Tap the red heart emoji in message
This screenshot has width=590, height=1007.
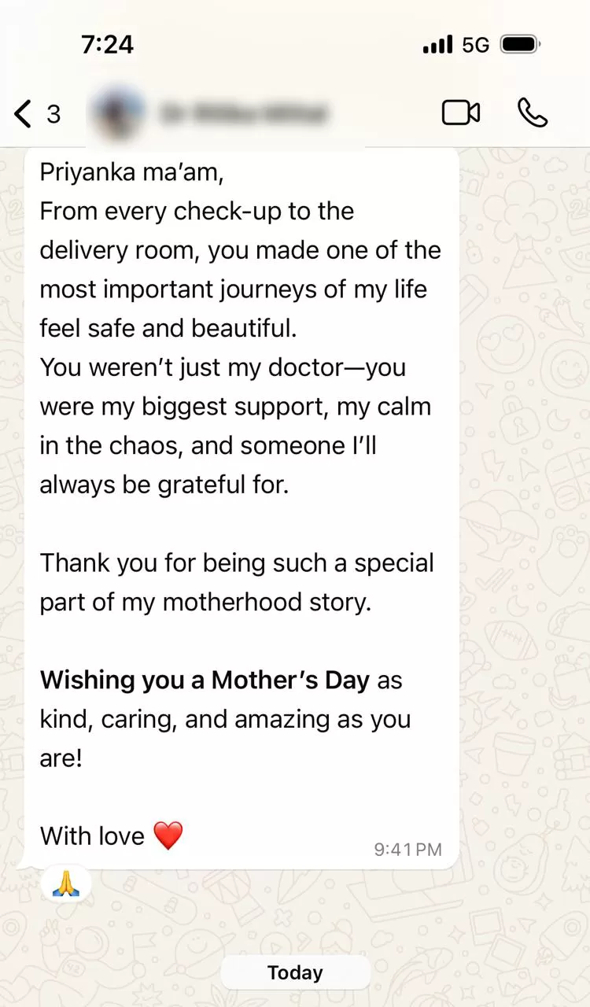[x=168, y=835]
